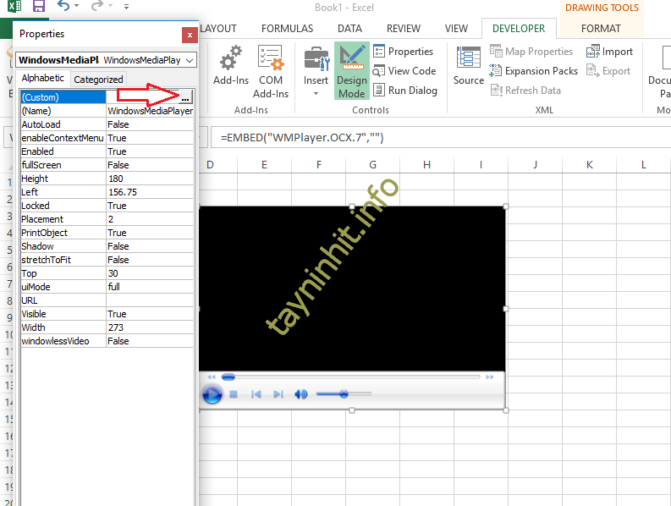
Task: Mute the media player speaker icon
Action: (x=300, y=394)
